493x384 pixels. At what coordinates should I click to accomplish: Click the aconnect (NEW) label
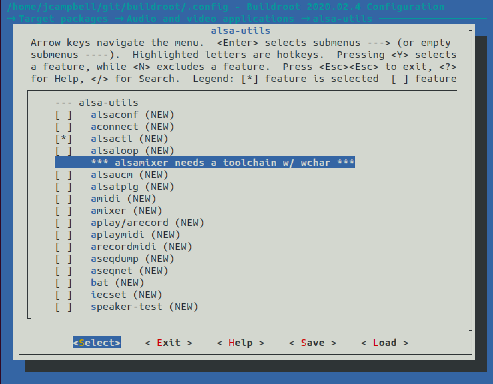132,127
